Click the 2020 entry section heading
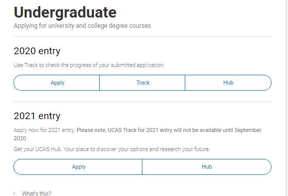 (x=37, y=51)
